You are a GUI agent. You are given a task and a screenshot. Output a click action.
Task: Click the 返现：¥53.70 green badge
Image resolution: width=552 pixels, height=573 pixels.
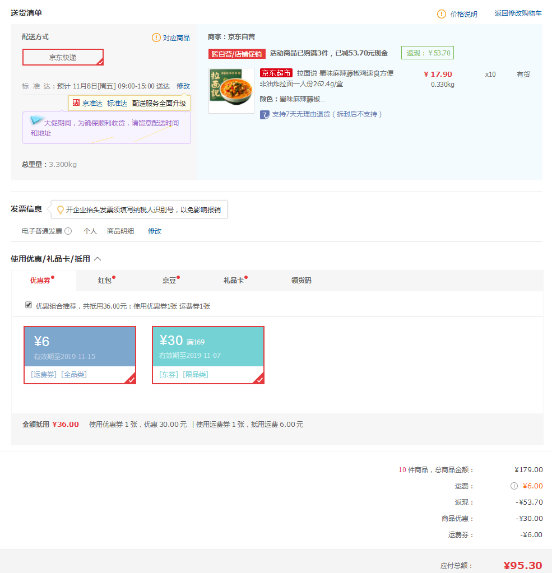coord(428,53)
